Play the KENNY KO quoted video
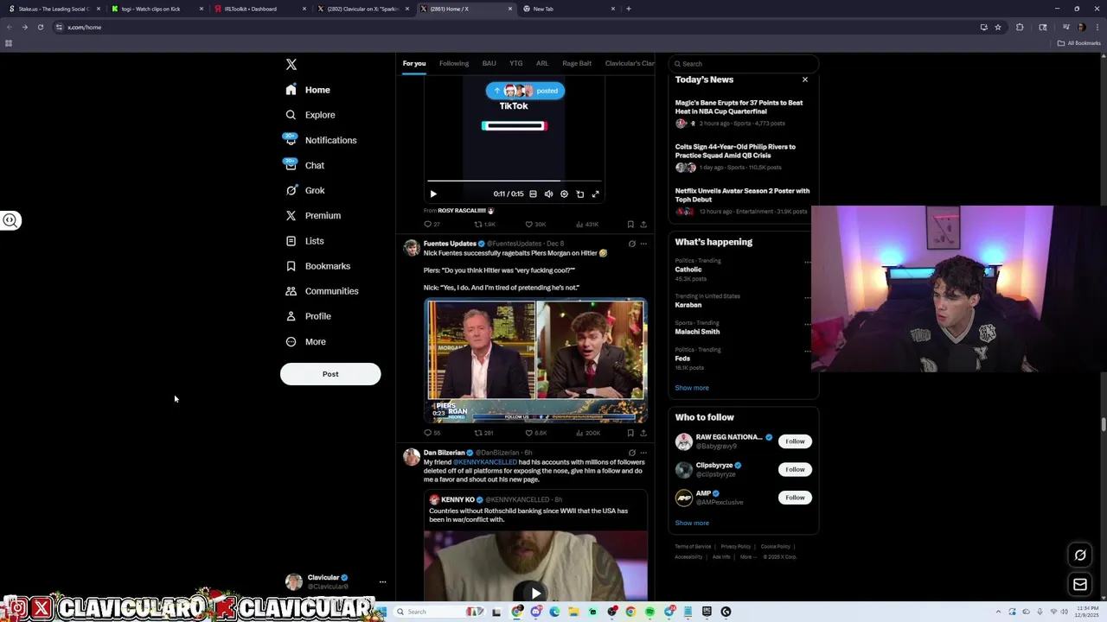The image size is (1107, 622). (x=535, y=593)
